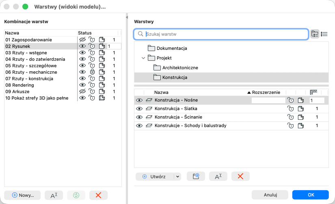Image resolution: width=335 pixels, height=204 pixels.
Task: Edit extension field of Konstrukcja - Nośne
Action: point(268,100)
